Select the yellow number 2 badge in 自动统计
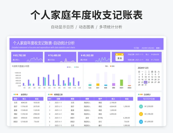173x133 pixels. tap(141, 114)
